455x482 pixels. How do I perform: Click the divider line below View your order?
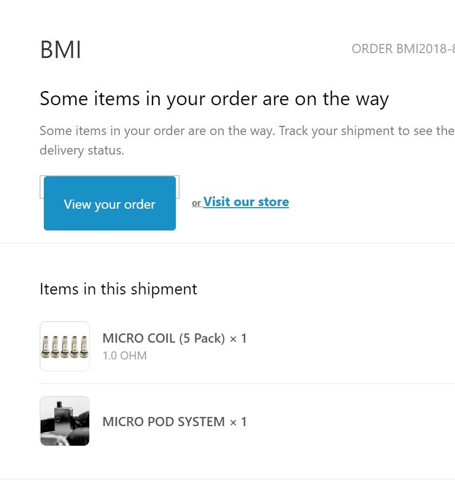pyautogui.click(x=227, y=243)
